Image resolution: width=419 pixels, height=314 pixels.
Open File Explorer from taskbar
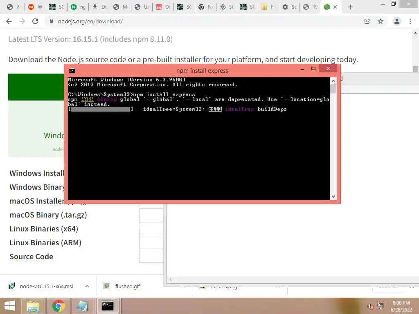pyautogui.click(x=33, y=306)
